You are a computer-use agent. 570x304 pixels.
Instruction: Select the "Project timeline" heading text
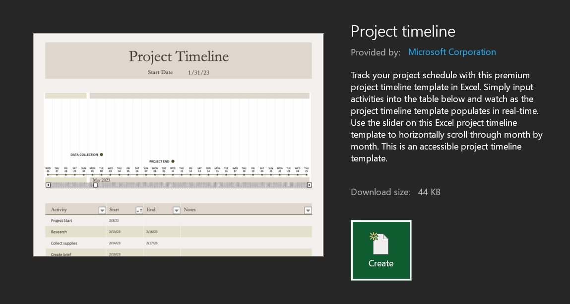403,31
